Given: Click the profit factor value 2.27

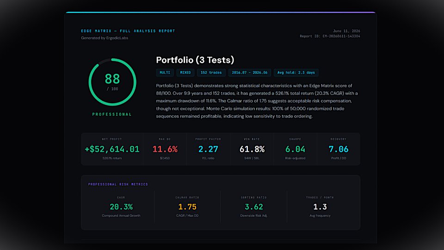Looking at the screenshot, I should pyautogui.click(x=208, y=149).
